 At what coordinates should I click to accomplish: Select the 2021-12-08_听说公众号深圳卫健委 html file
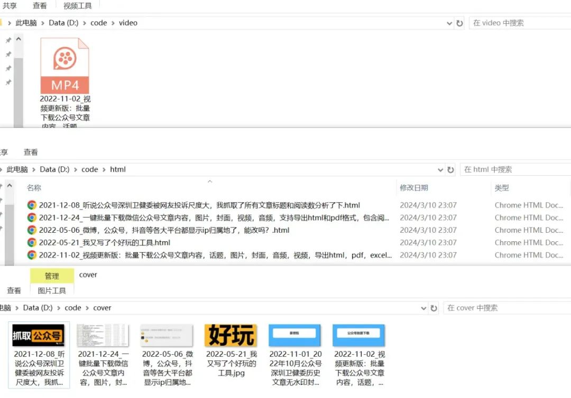coord(199,205)
